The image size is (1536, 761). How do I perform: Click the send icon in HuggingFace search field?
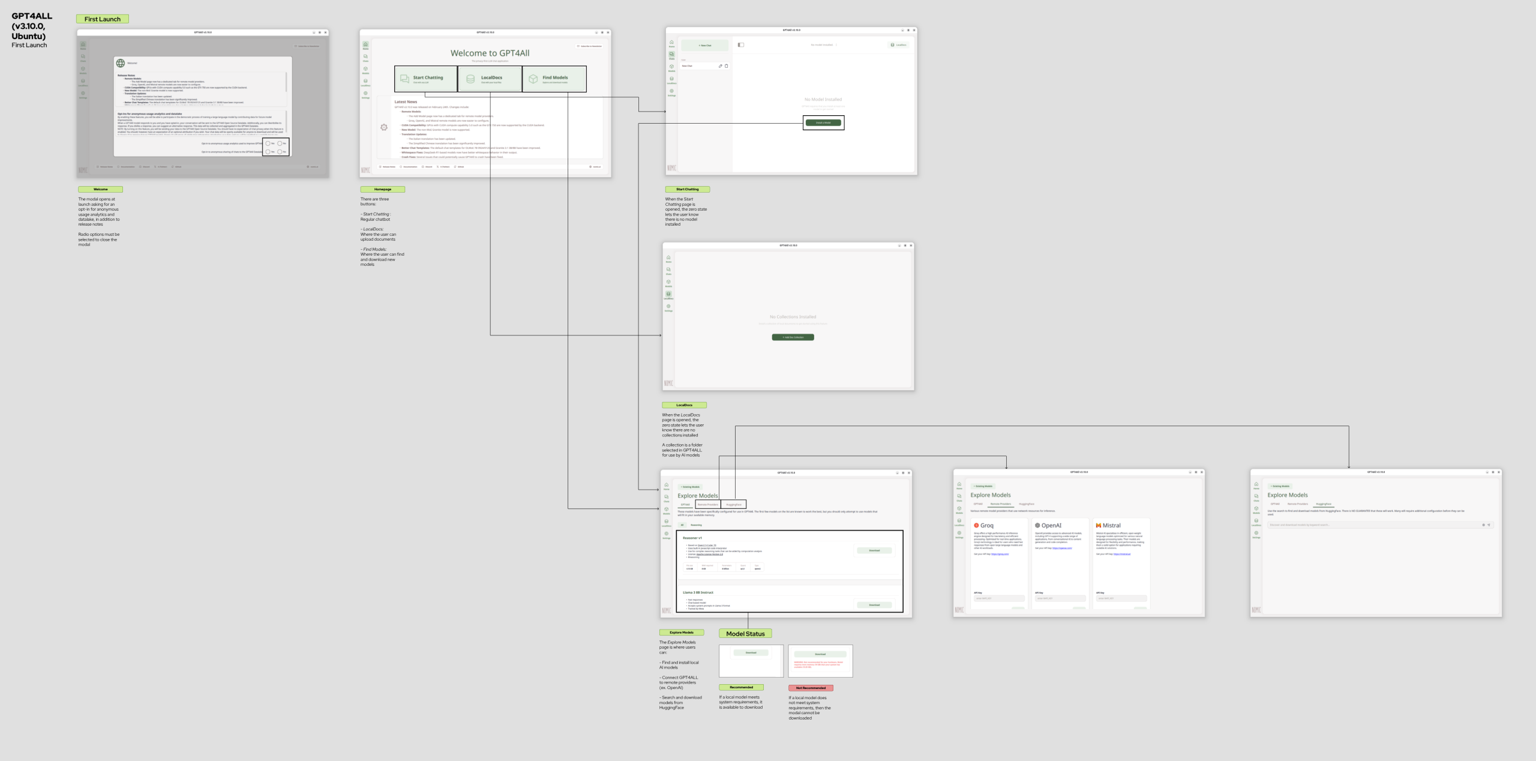click(x=1489, y=525)
